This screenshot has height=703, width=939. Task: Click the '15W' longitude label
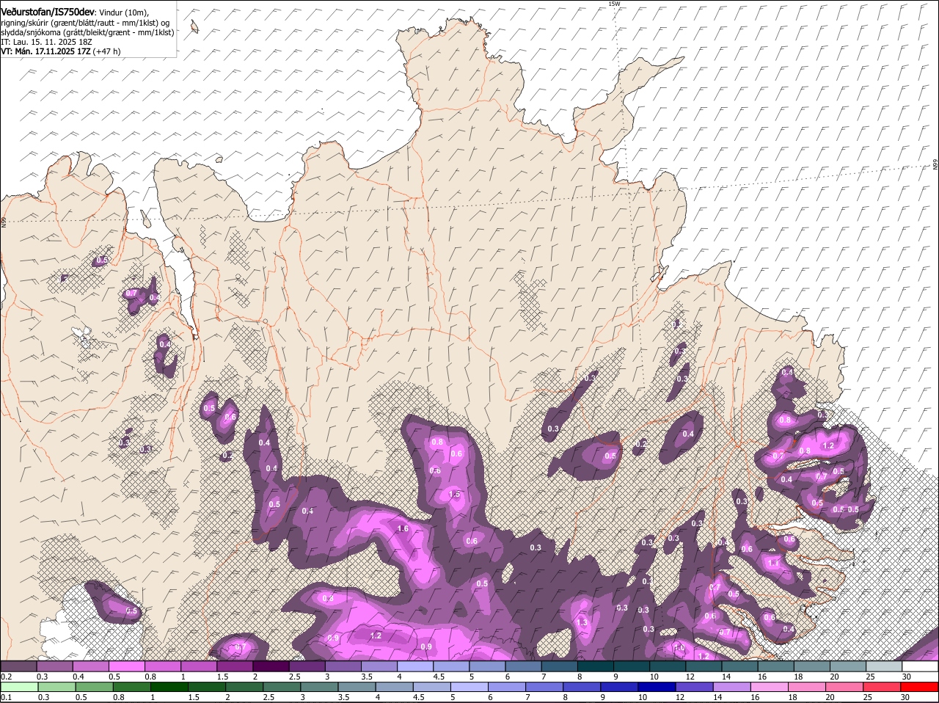(614, 4)
